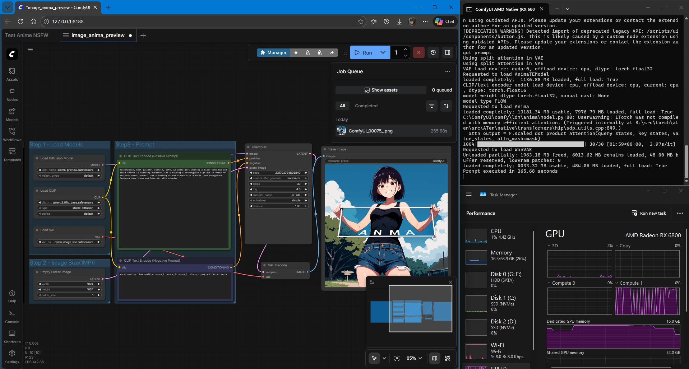Expand the select mode cursor dropdown
689x369 pixels.
(x=384, y=358)
